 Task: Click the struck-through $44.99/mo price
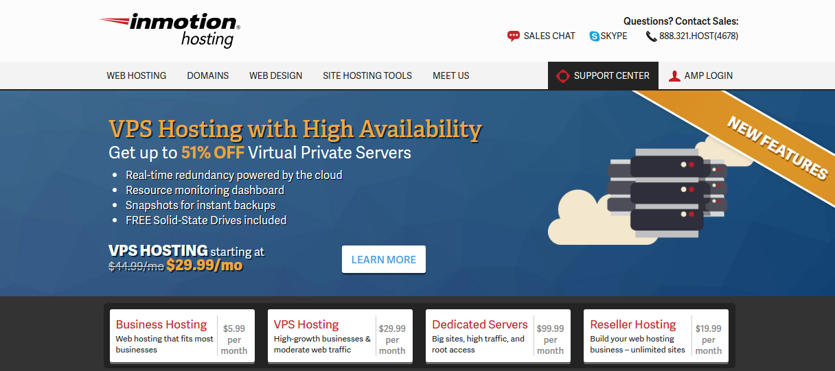point(136,266)
